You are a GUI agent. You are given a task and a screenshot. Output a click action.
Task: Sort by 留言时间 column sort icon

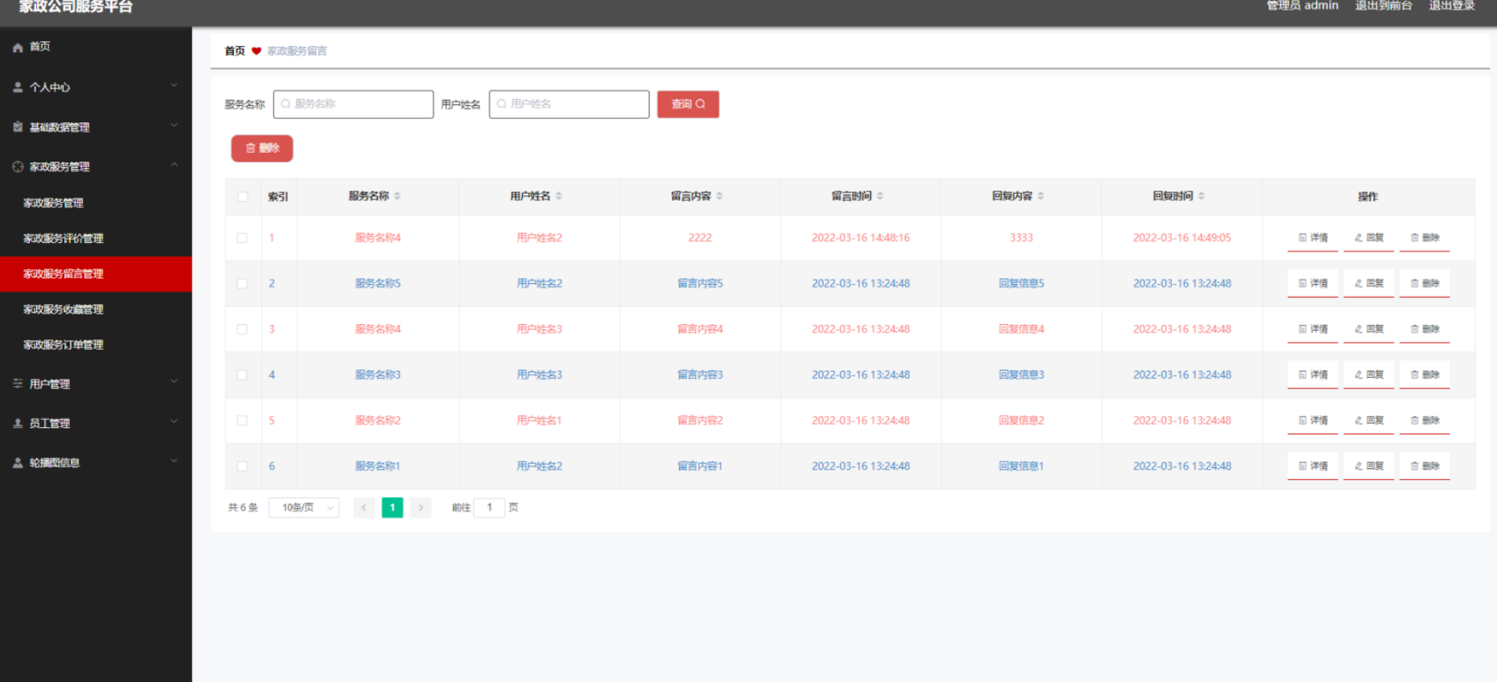coord(880,196)
